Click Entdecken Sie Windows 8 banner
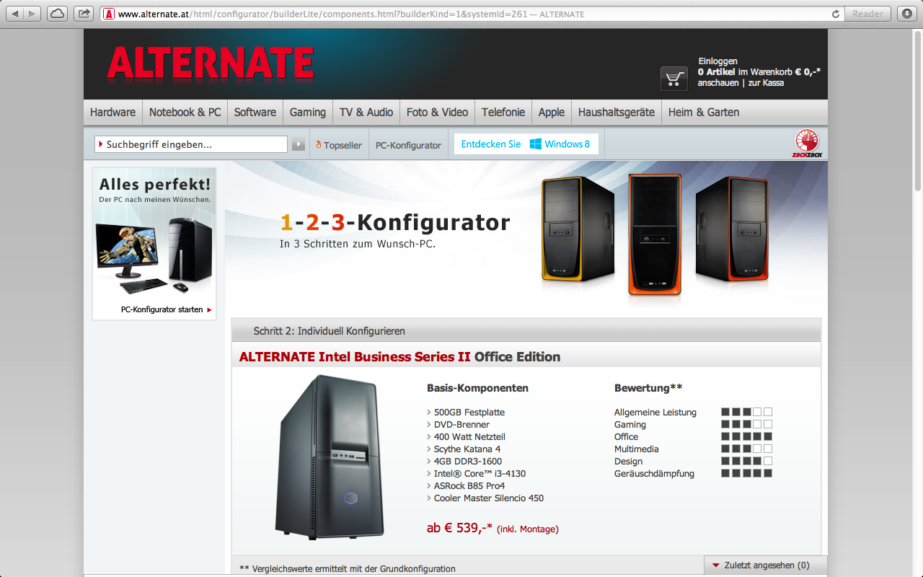This screenshot has width=923, height=577. click(x=526, y=144)
